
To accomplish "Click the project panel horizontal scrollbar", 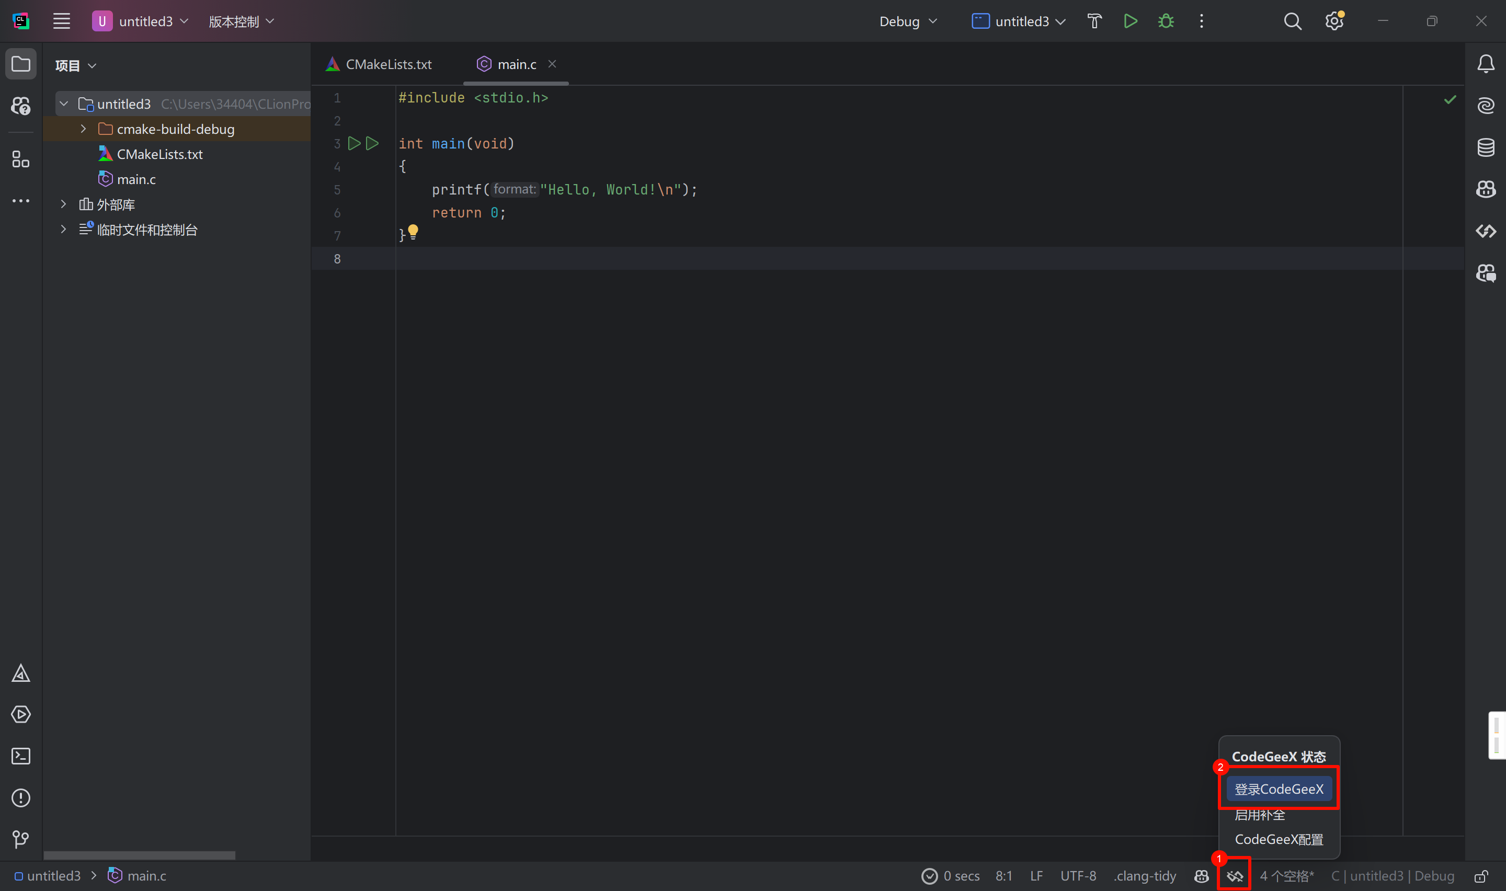I will coord(139,855).
